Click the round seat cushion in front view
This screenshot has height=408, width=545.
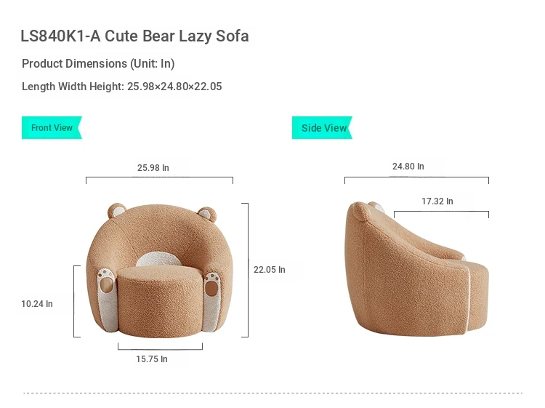coord(160,301)
